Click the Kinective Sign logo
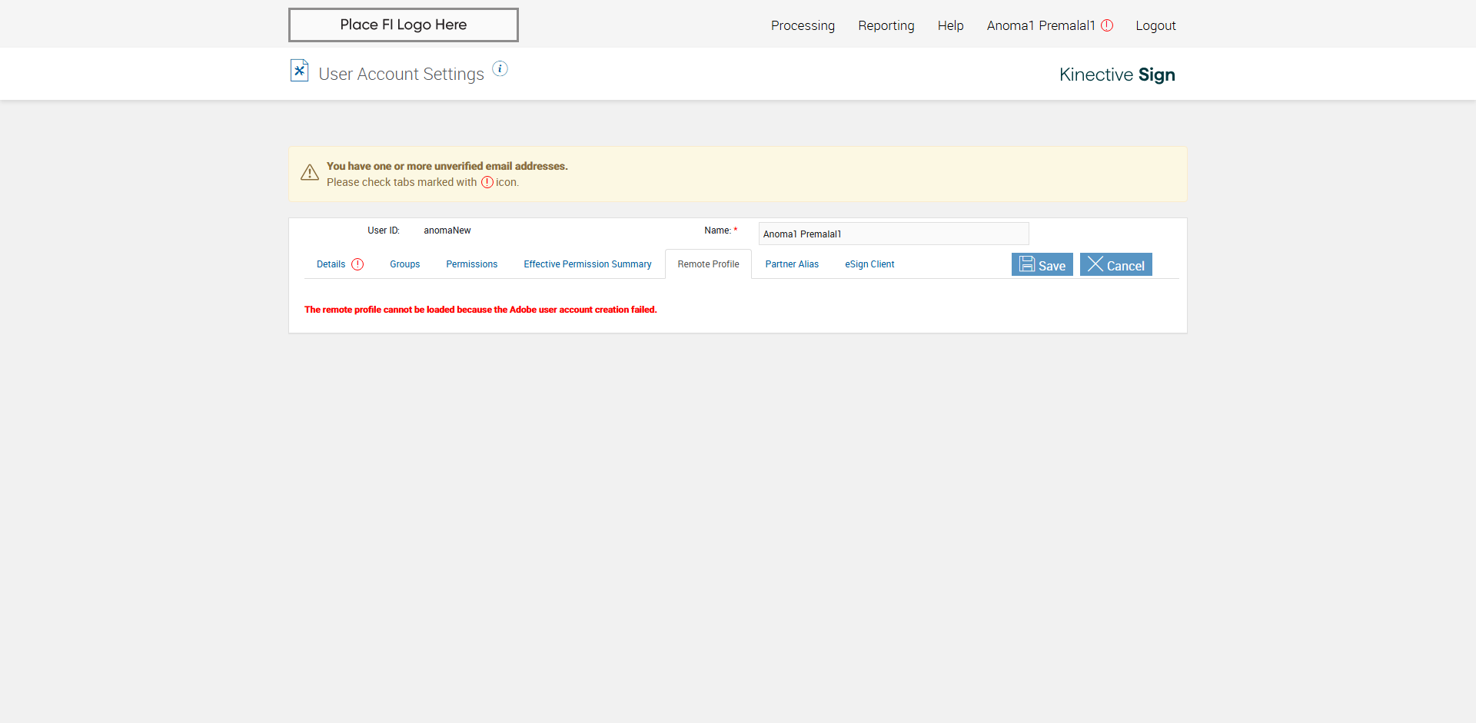The width and height of the screenshot is (1476, 723). tap(1117, 75)
